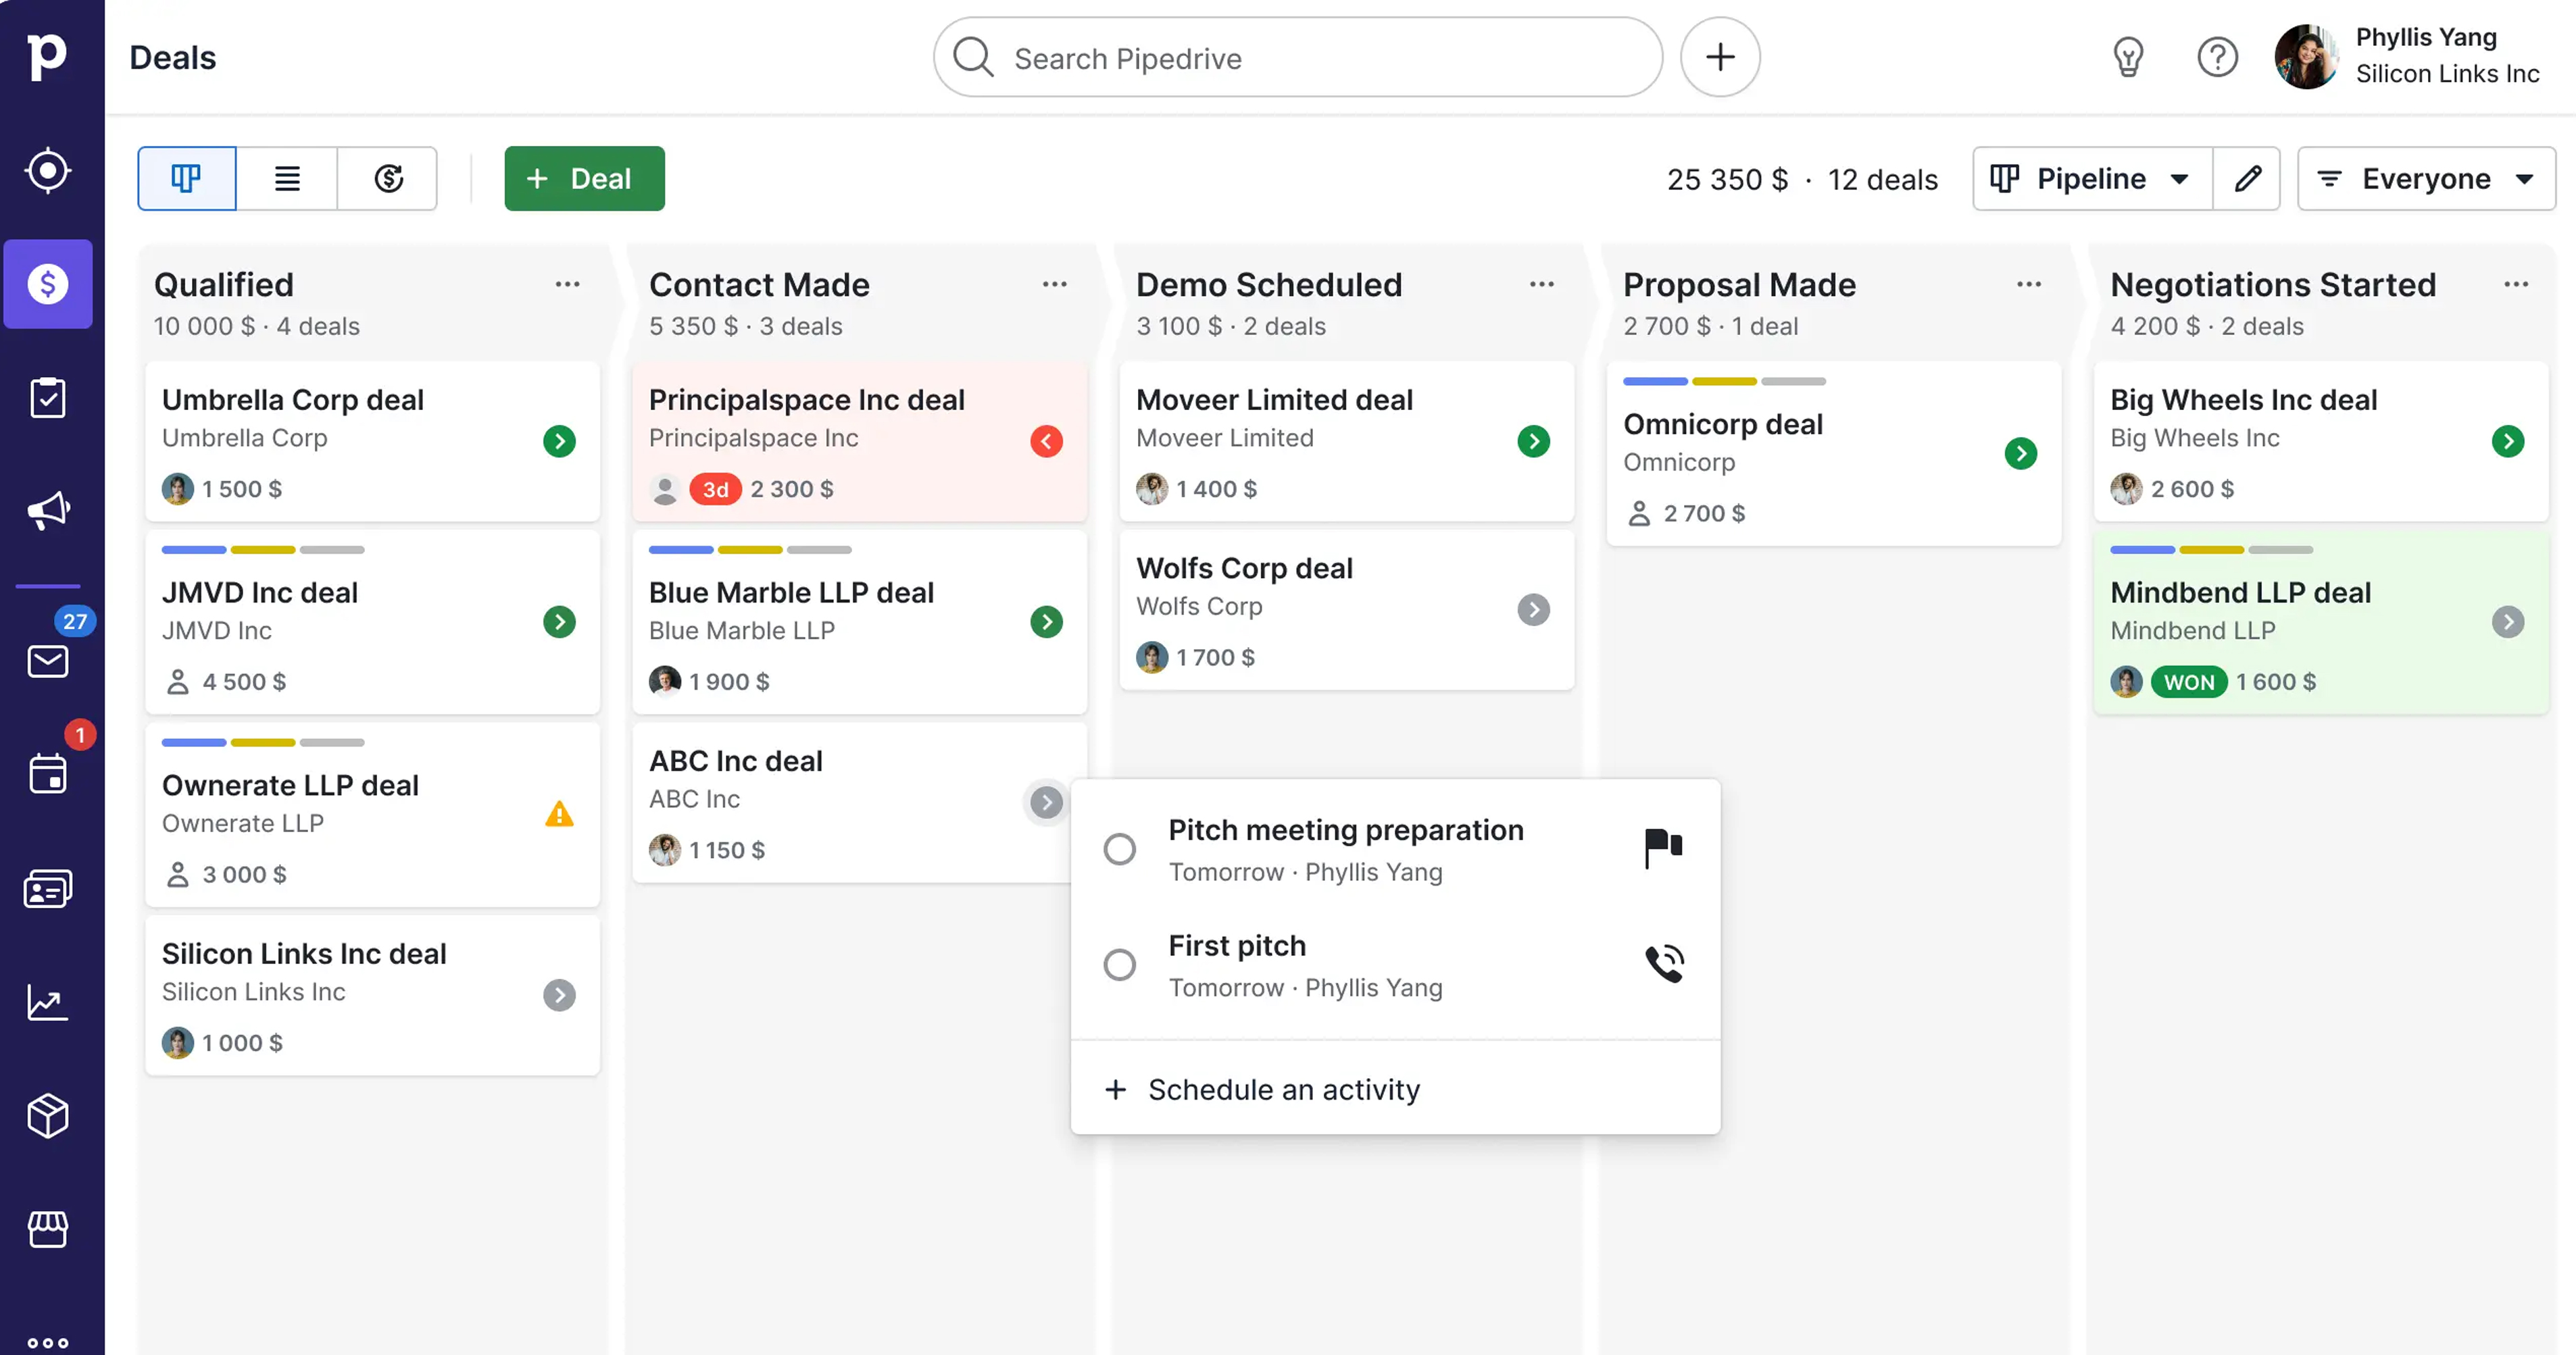Open the Contacts card icon
The image size is (2576, 1355).
[48, 888]
